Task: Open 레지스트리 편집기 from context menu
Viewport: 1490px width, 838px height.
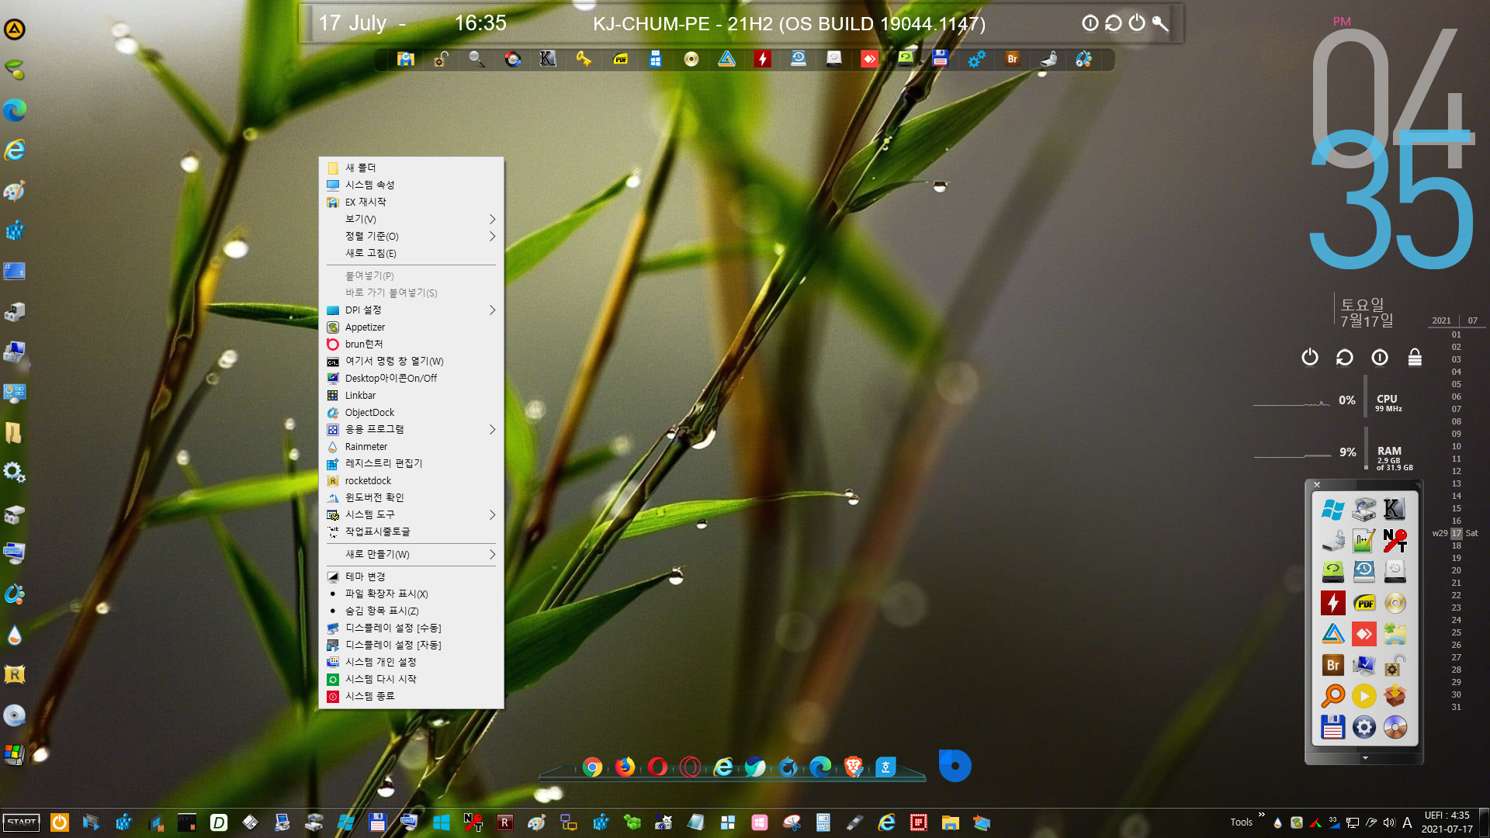Action: pos(411,463)
